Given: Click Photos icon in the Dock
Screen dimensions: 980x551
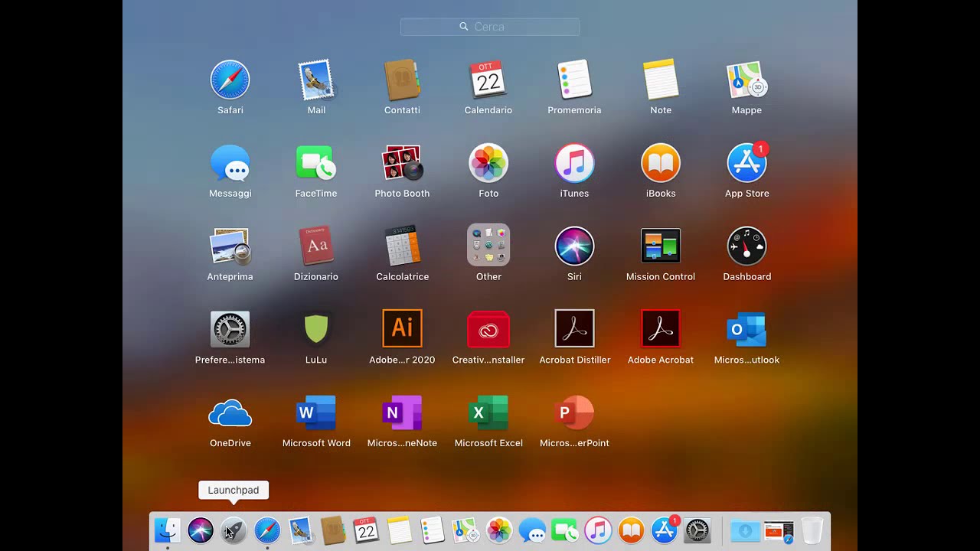Looking at the screenshot, I should point(498,530).
